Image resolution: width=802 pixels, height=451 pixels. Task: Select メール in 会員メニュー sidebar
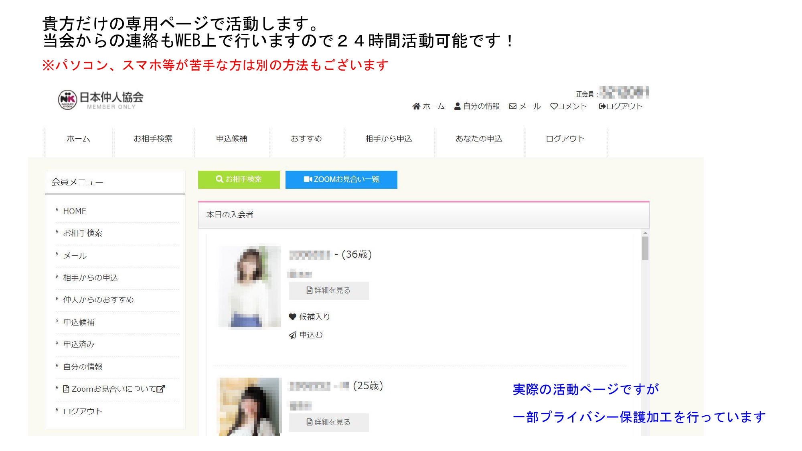pyautogui.click(x=75, y=256)
